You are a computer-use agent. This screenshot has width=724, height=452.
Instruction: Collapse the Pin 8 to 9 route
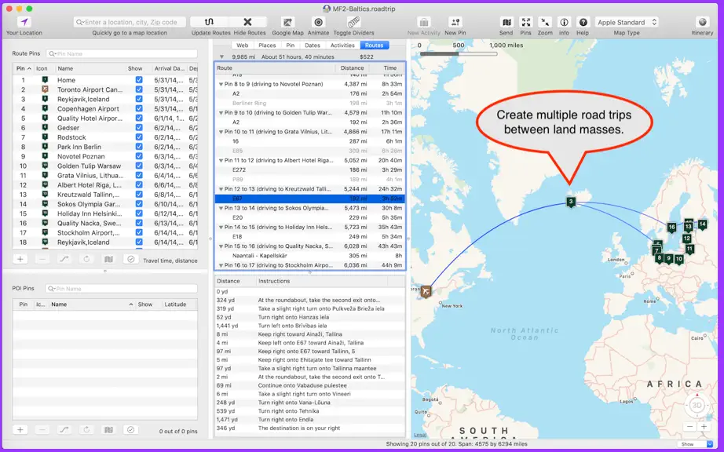point(221,85)
